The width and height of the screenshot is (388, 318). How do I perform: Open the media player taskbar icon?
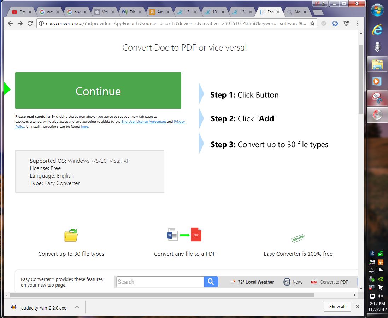377,81
